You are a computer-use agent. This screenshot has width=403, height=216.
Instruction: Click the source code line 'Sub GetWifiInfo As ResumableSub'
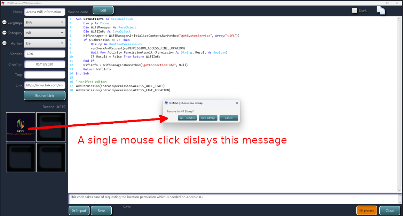[x=104, y=19]
